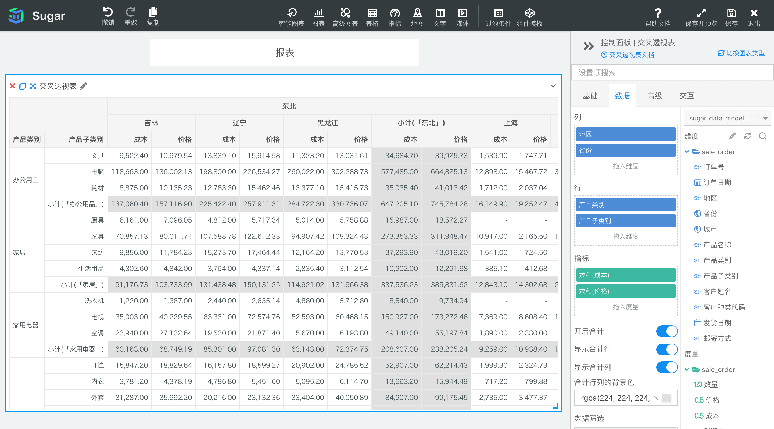Click the 报表 title box
This screenshot has height=429, width=774.
[x=285, y=52]
